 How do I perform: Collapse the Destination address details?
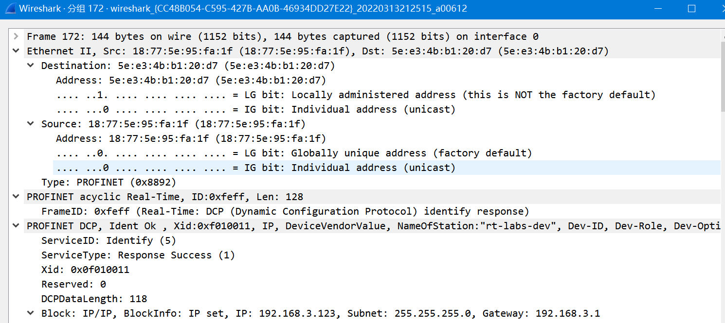coord(30,65)
